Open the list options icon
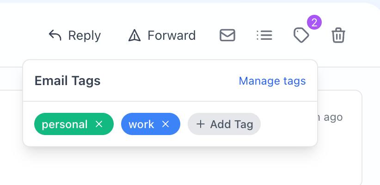Viewport: 380px width, 185px height. click(x=264, y=35)
